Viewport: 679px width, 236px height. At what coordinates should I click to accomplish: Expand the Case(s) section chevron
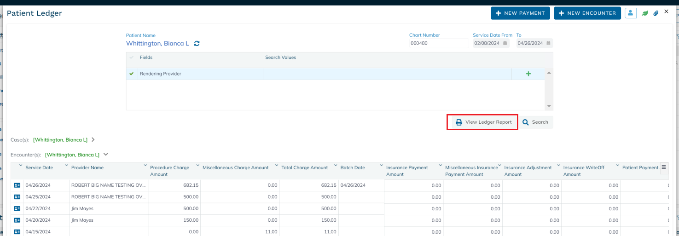coord(93,139)
